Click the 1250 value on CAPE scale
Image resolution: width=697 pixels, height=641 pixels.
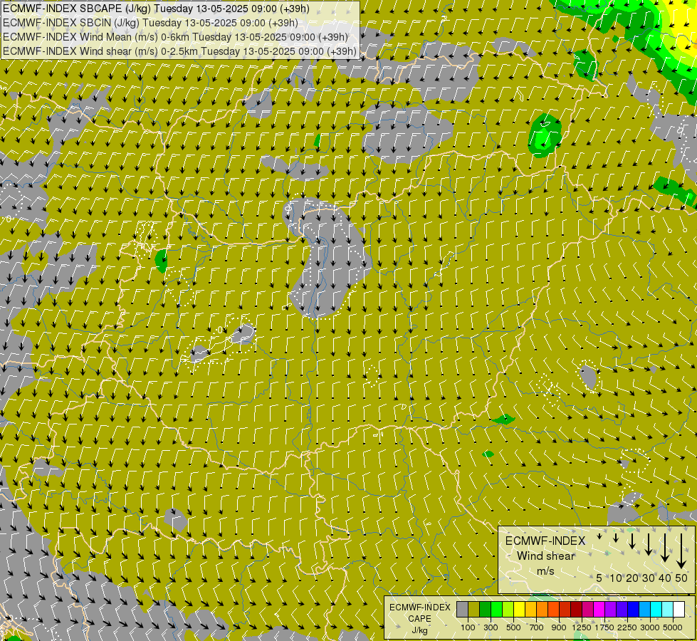point(582,627)
